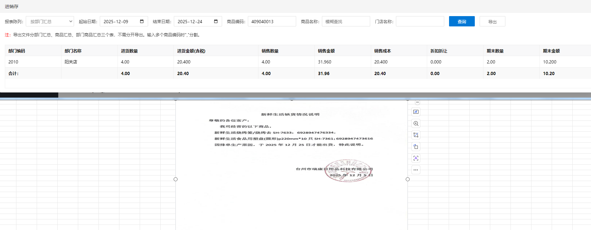Click the right-middle resize handle of image
This screenshot has width=591, height=230.
click(x=408, y=179)
